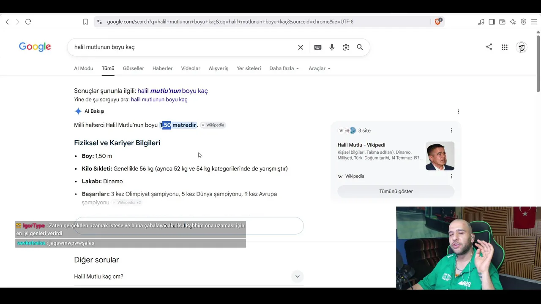The width and height of the screenshot is (541, 304).
Task: Submit search with magnifier icon
Action: [360, 47]
